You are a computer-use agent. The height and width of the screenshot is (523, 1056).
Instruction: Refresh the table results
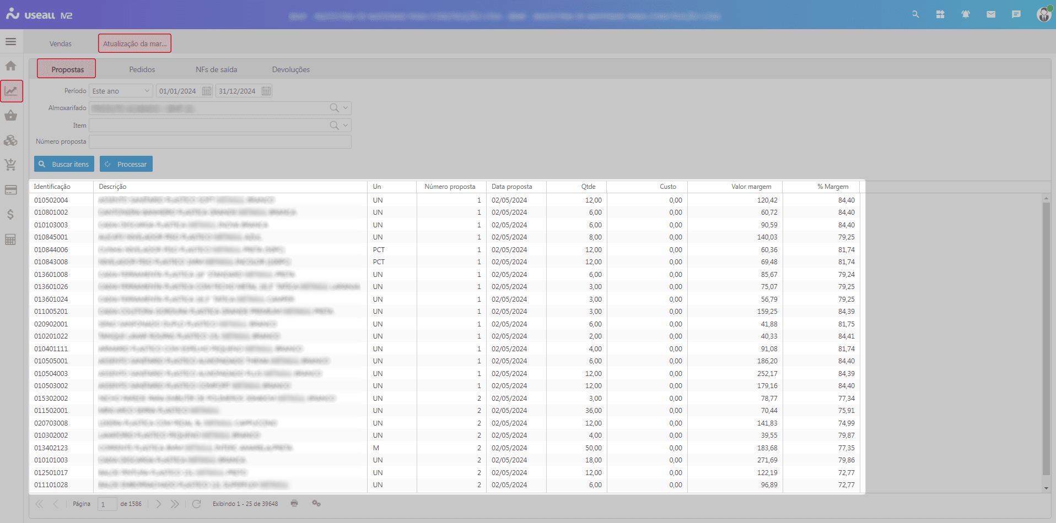[196, 504]
